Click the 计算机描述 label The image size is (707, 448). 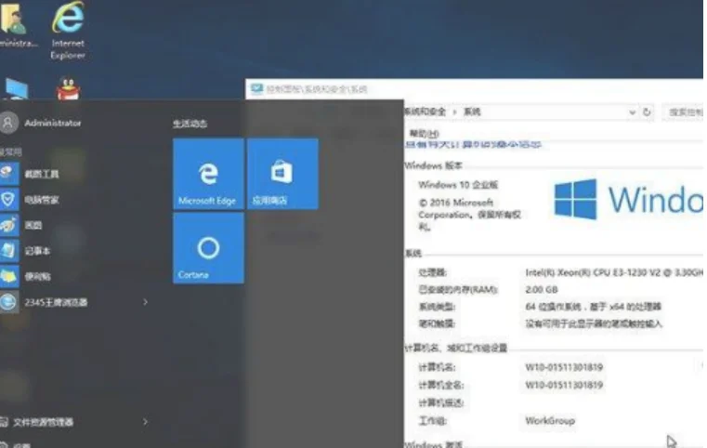tap(441, 402)
